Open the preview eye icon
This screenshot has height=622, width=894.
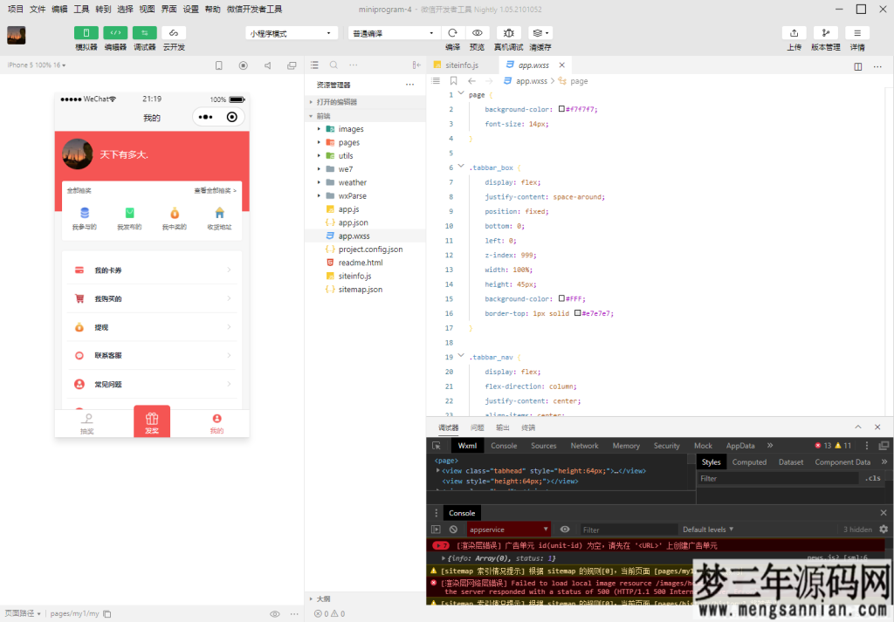click(x=477, y=33)
